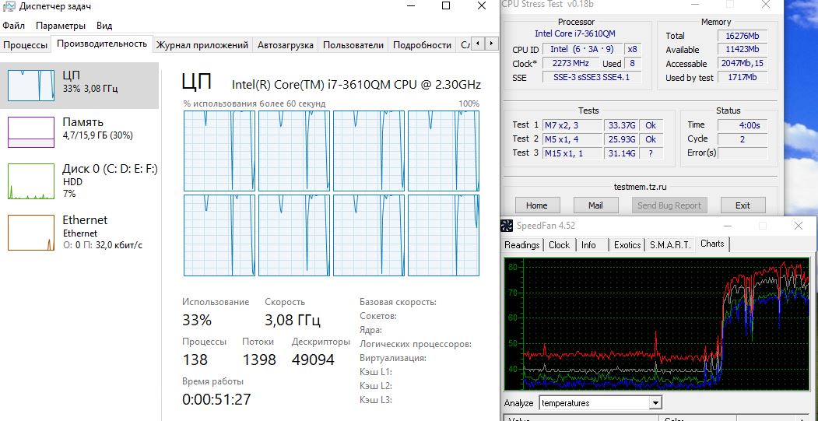Switch to the Автозагрузка tab

[286, 45]
